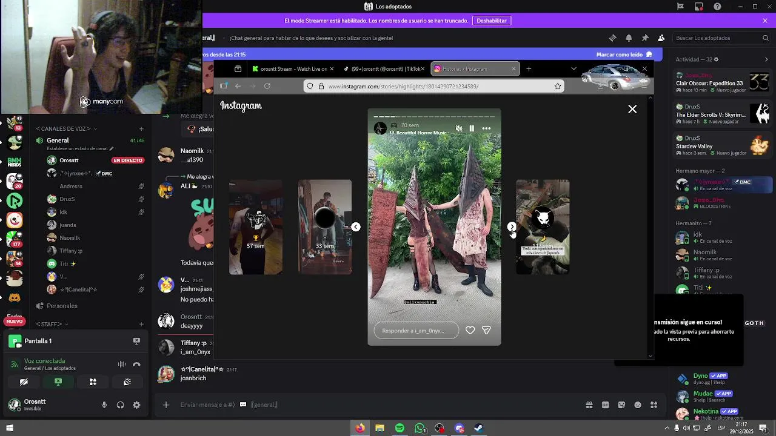This screenshot has width=776, height=436.
Task: Go to the next Instagram story
Action: coord(512,227)
